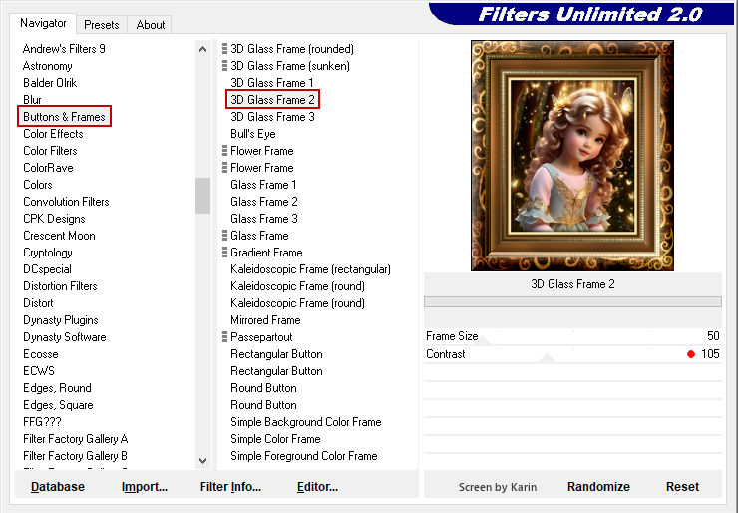Image resolution: width=738 pixels, height=513 pixels.
Task: Click the grip icon next to Passepartout
Action: pos(225,337)
